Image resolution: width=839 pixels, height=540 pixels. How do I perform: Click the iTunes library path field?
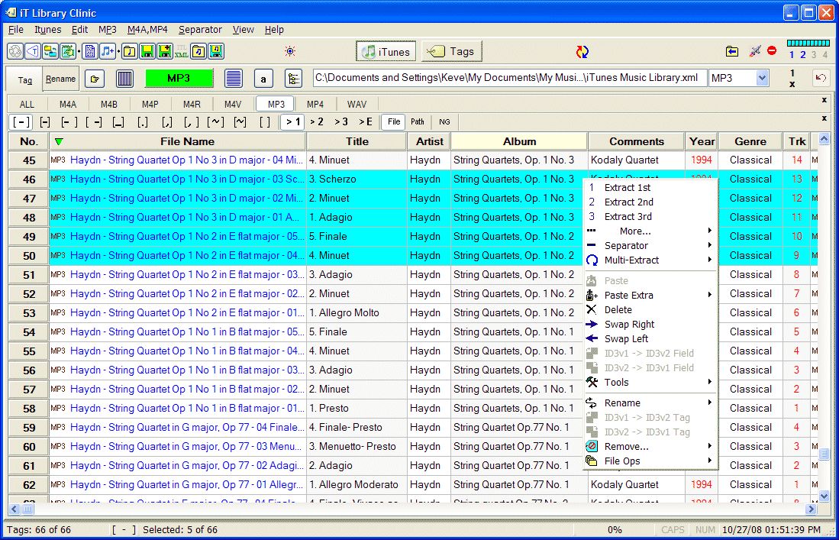click(509, 78)
